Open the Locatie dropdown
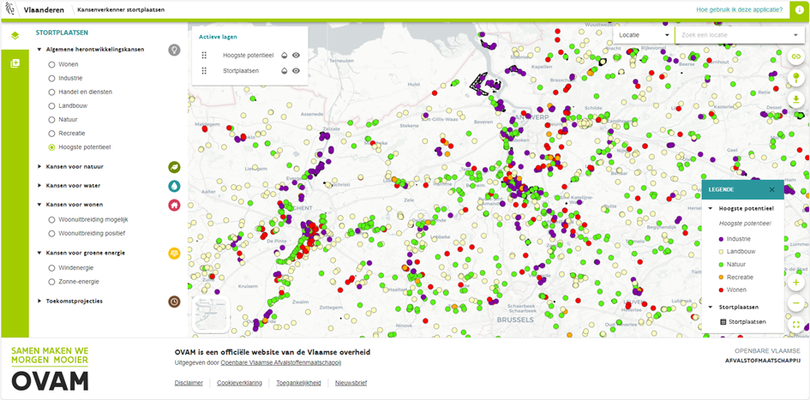 click(x=644, y=35)
